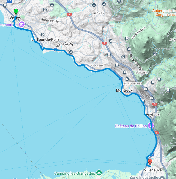Click the Zone Industrielle location pin icon
The image size is (176, 179).
[162, 178]
